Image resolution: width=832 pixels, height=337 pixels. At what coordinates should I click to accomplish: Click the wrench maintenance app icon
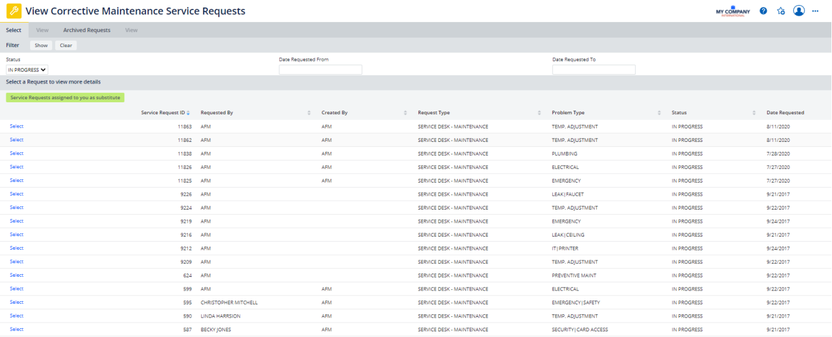(13, 11)
